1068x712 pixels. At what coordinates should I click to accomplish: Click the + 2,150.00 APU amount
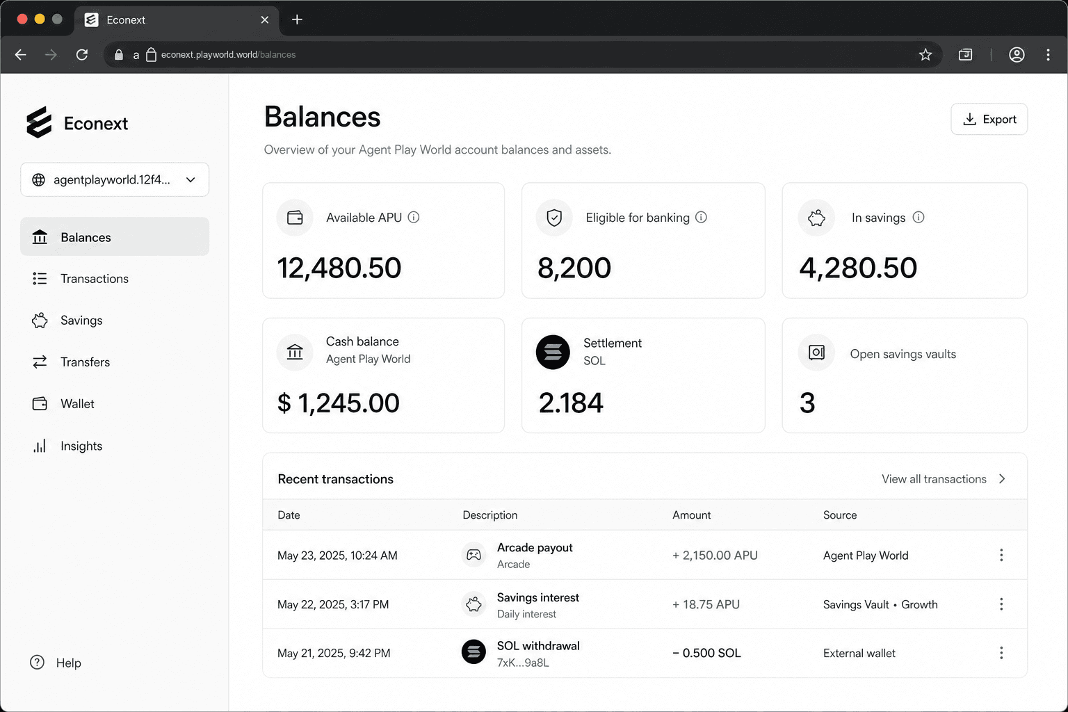[715, 556]
